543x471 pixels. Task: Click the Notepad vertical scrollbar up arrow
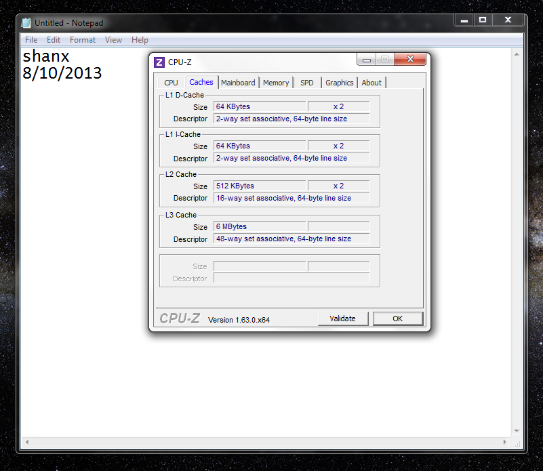click(517, 54)
